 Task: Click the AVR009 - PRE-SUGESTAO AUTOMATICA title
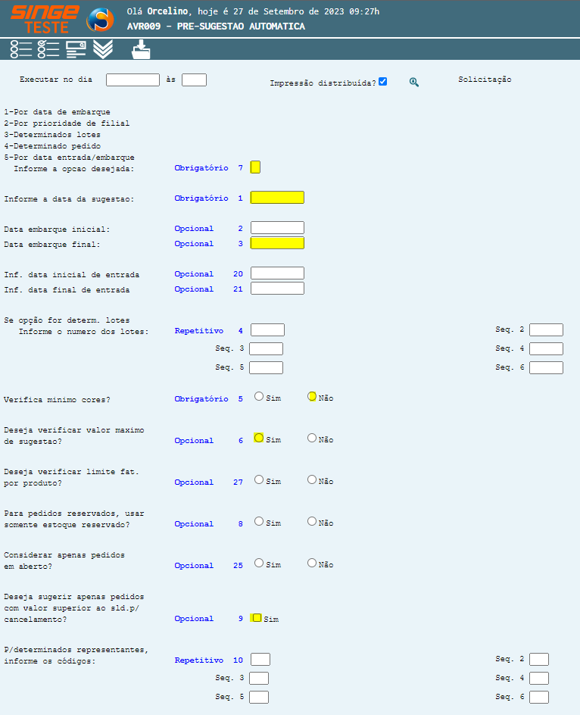click(216, 27)
